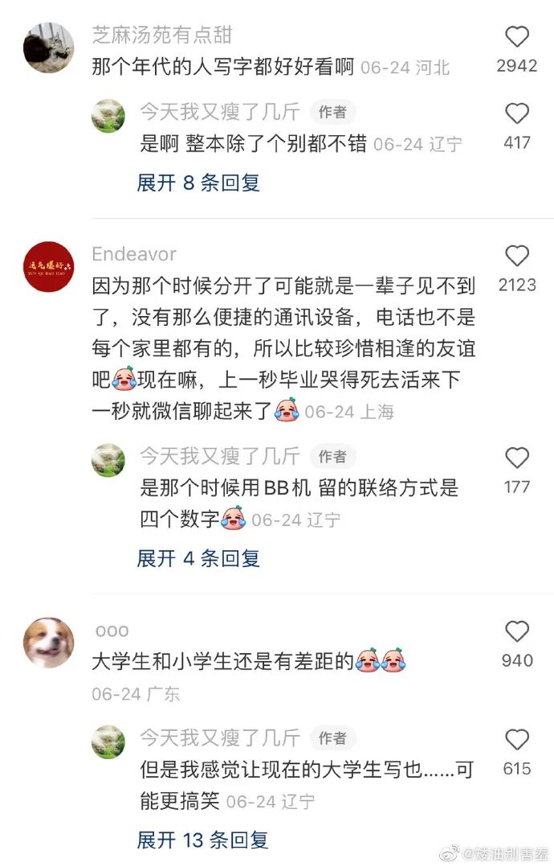
Task: Open Endeavor's red avatar
Action: pos(48,267)
